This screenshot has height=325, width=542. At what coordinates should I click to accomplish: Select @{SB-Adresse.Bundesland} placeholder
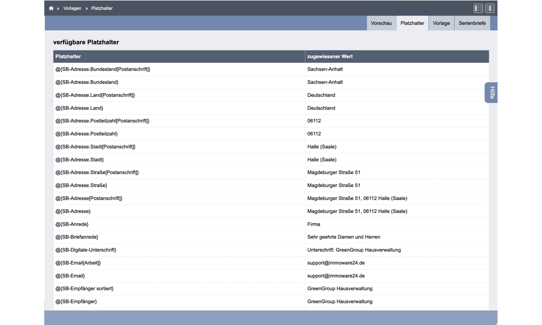(x=87, y=82)
